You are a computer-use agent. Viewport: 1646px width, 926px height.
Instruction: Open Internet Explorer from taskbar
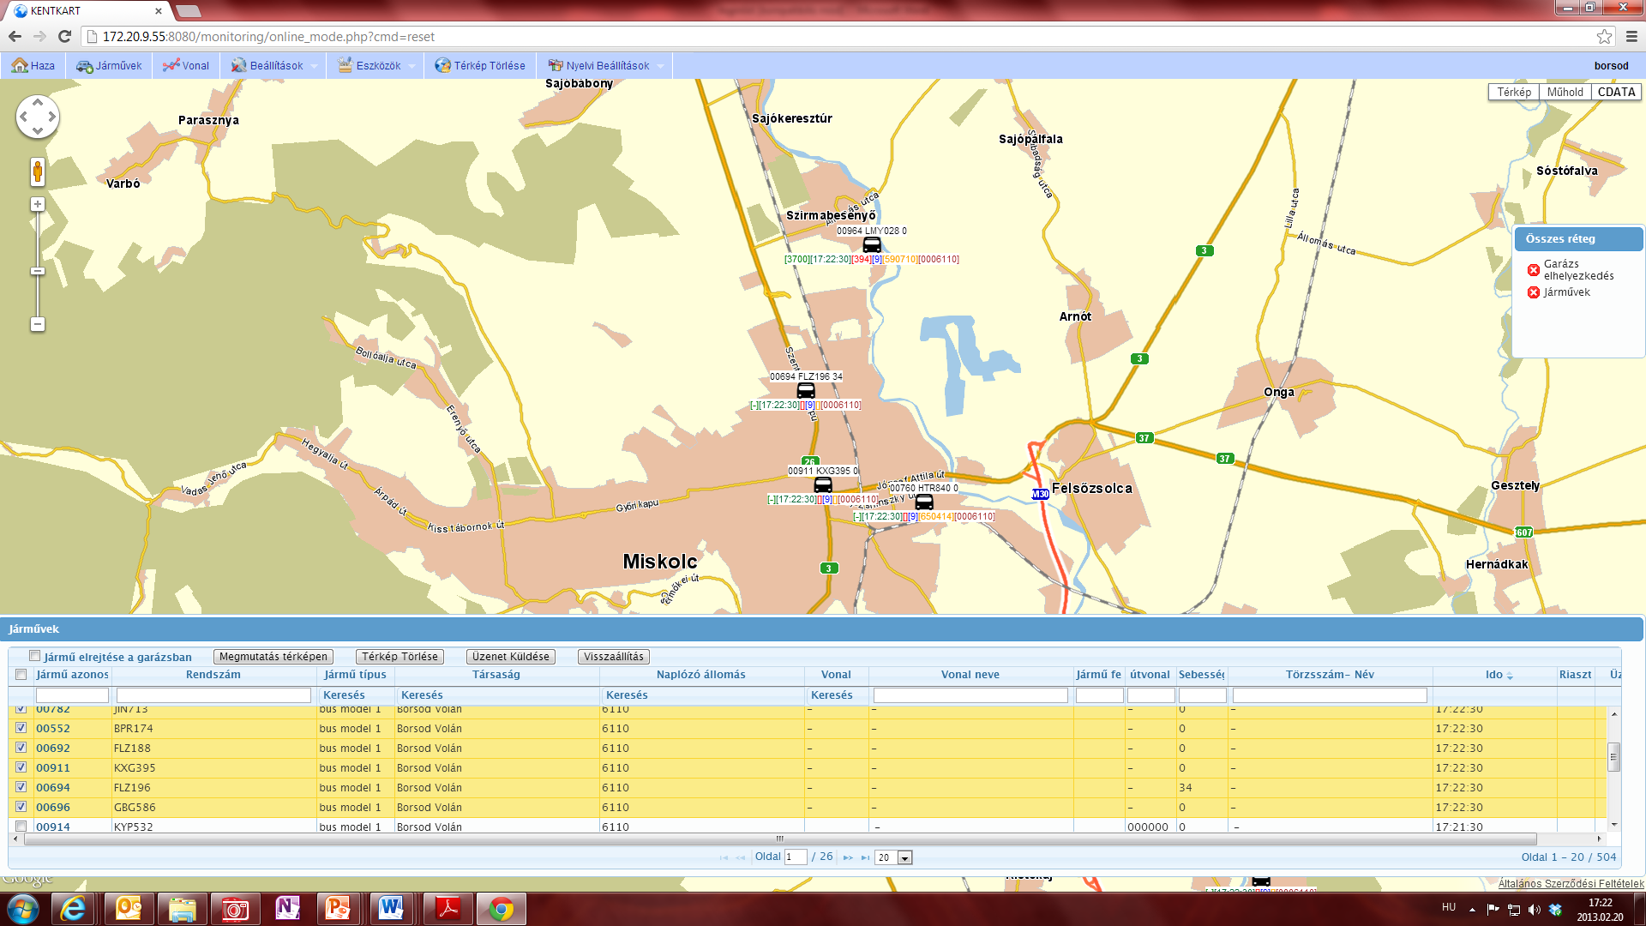point(73,909)
